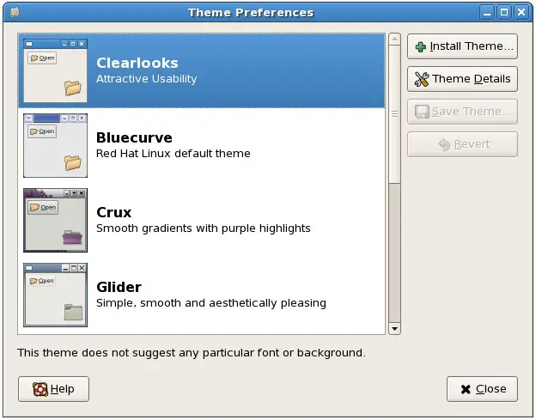Select the Bluecurve theme preview thumbnail
536x420 pixels.
point(55,145)
